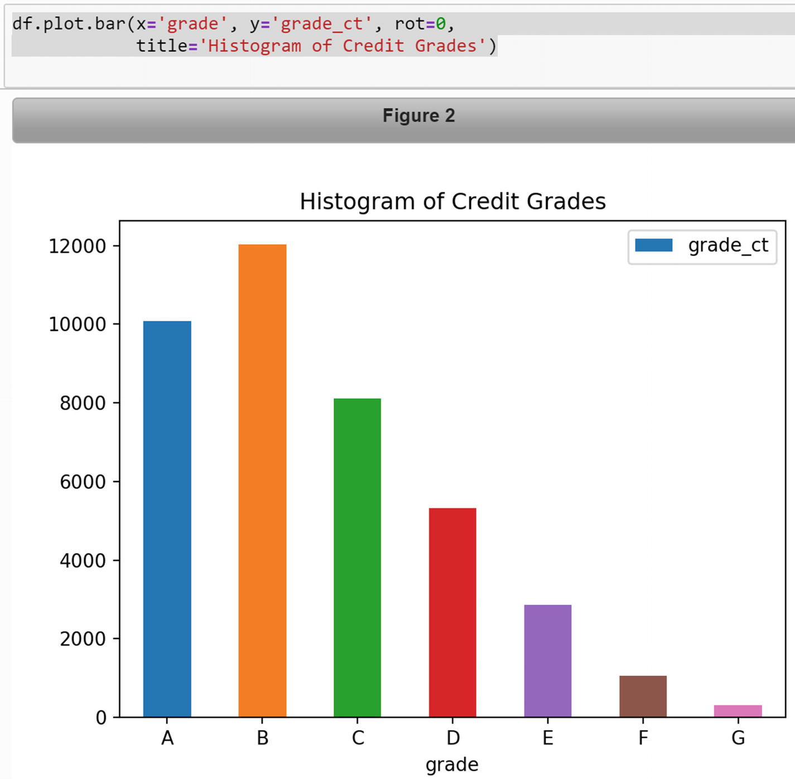Viewport: 795px width, 779px height.
Task: Click the blue legend swatch for grade_ct
Action: tap(653, 245)
